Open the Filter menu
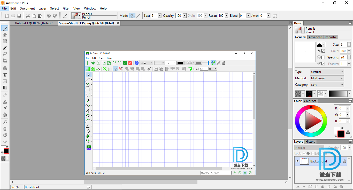 coord(66,8)
